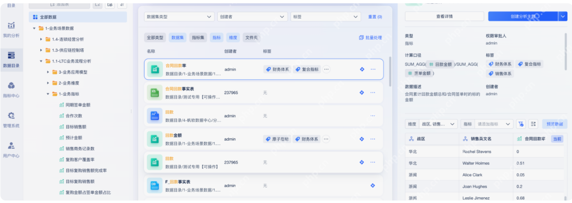Toggle the 文件夹 type filter chip
The width and height of the screenshot is (572, 203).
pos(251,37)
